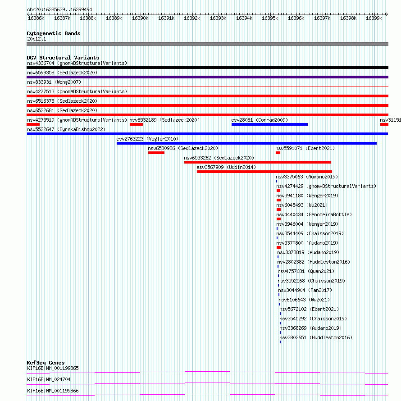Open gene KIF16B|NM_001199865 label
Image resolution: width=401 pixels, height=401 pixels.
click(x=53, y=368)
